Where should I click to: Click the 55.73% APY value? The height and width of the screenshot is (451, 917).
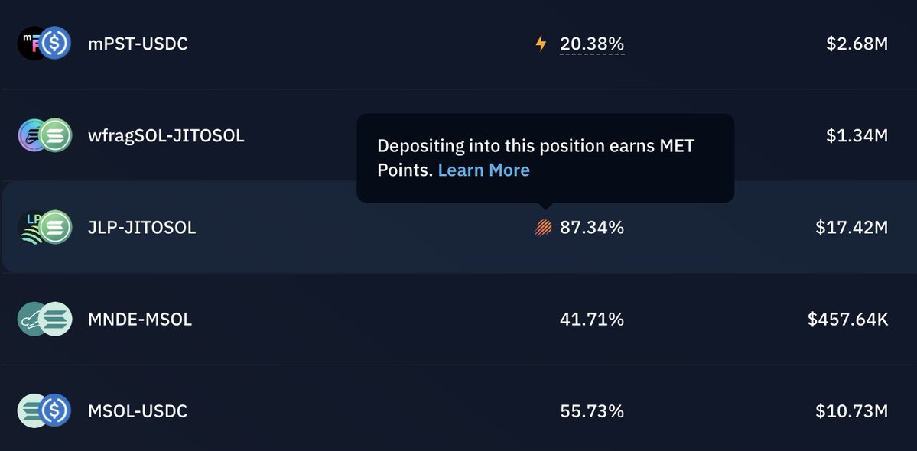coord(592,410)
